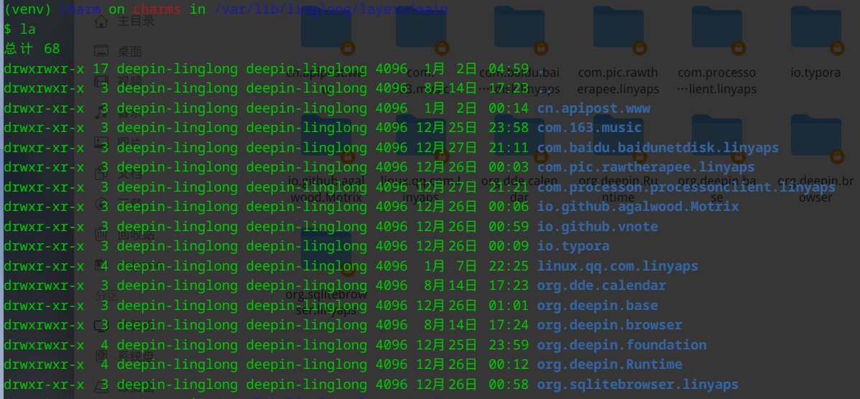Click the '$ la' command line in terminal
Screen dimensions: 860x399
click(19, 29)
